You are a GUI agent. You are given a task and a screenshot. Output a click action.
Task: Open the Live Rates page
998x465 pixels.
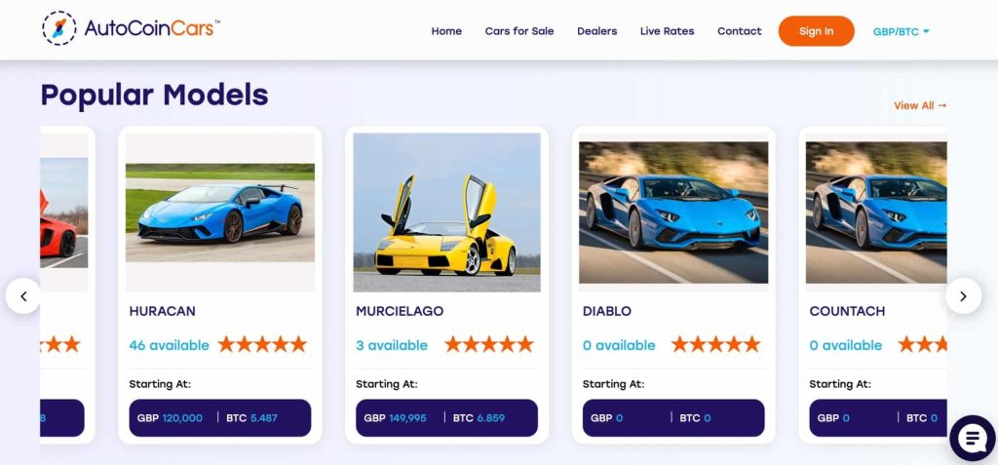[x=667, y=30]
